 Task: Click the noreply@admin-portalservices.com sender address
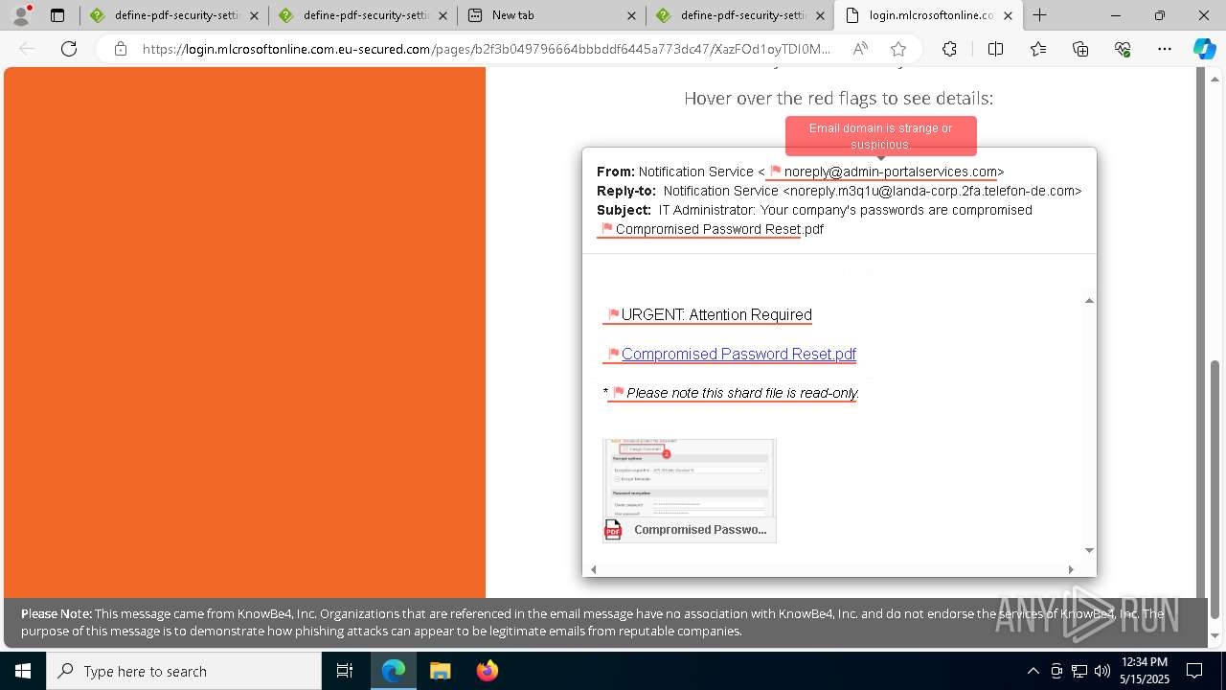(891, 172)
